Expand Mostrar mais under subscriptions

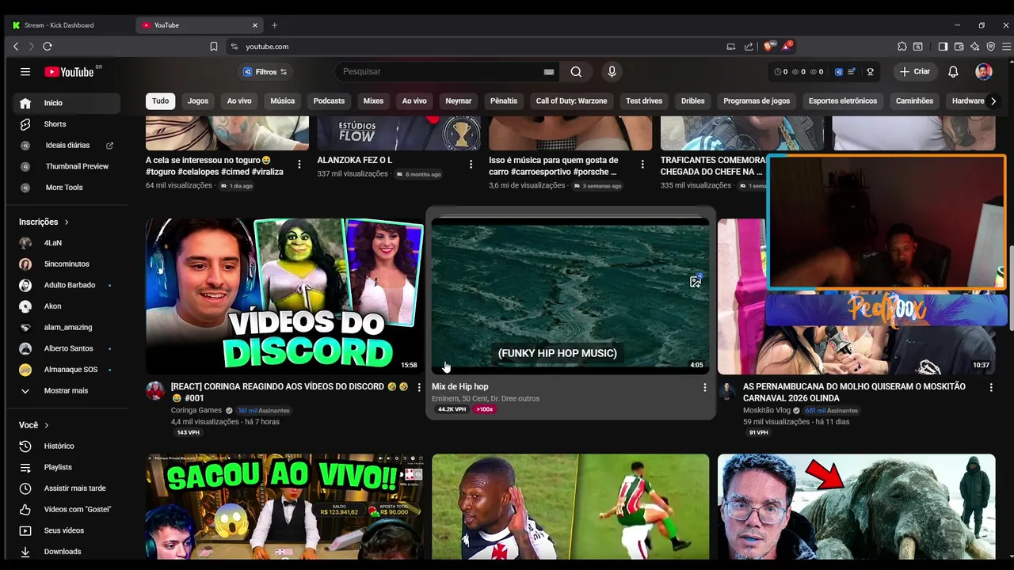[x=67, y=390]
